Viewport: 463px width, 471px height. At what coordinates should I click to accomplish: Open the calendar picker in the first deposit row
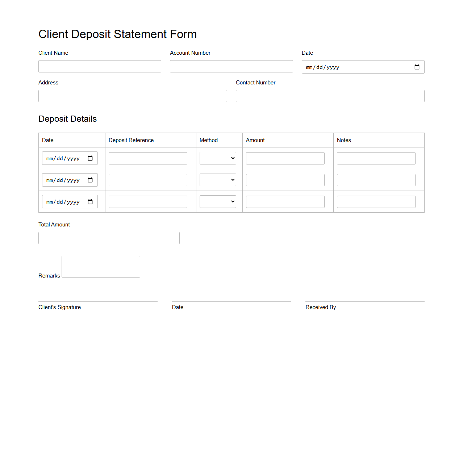click(x=90, y=158)
